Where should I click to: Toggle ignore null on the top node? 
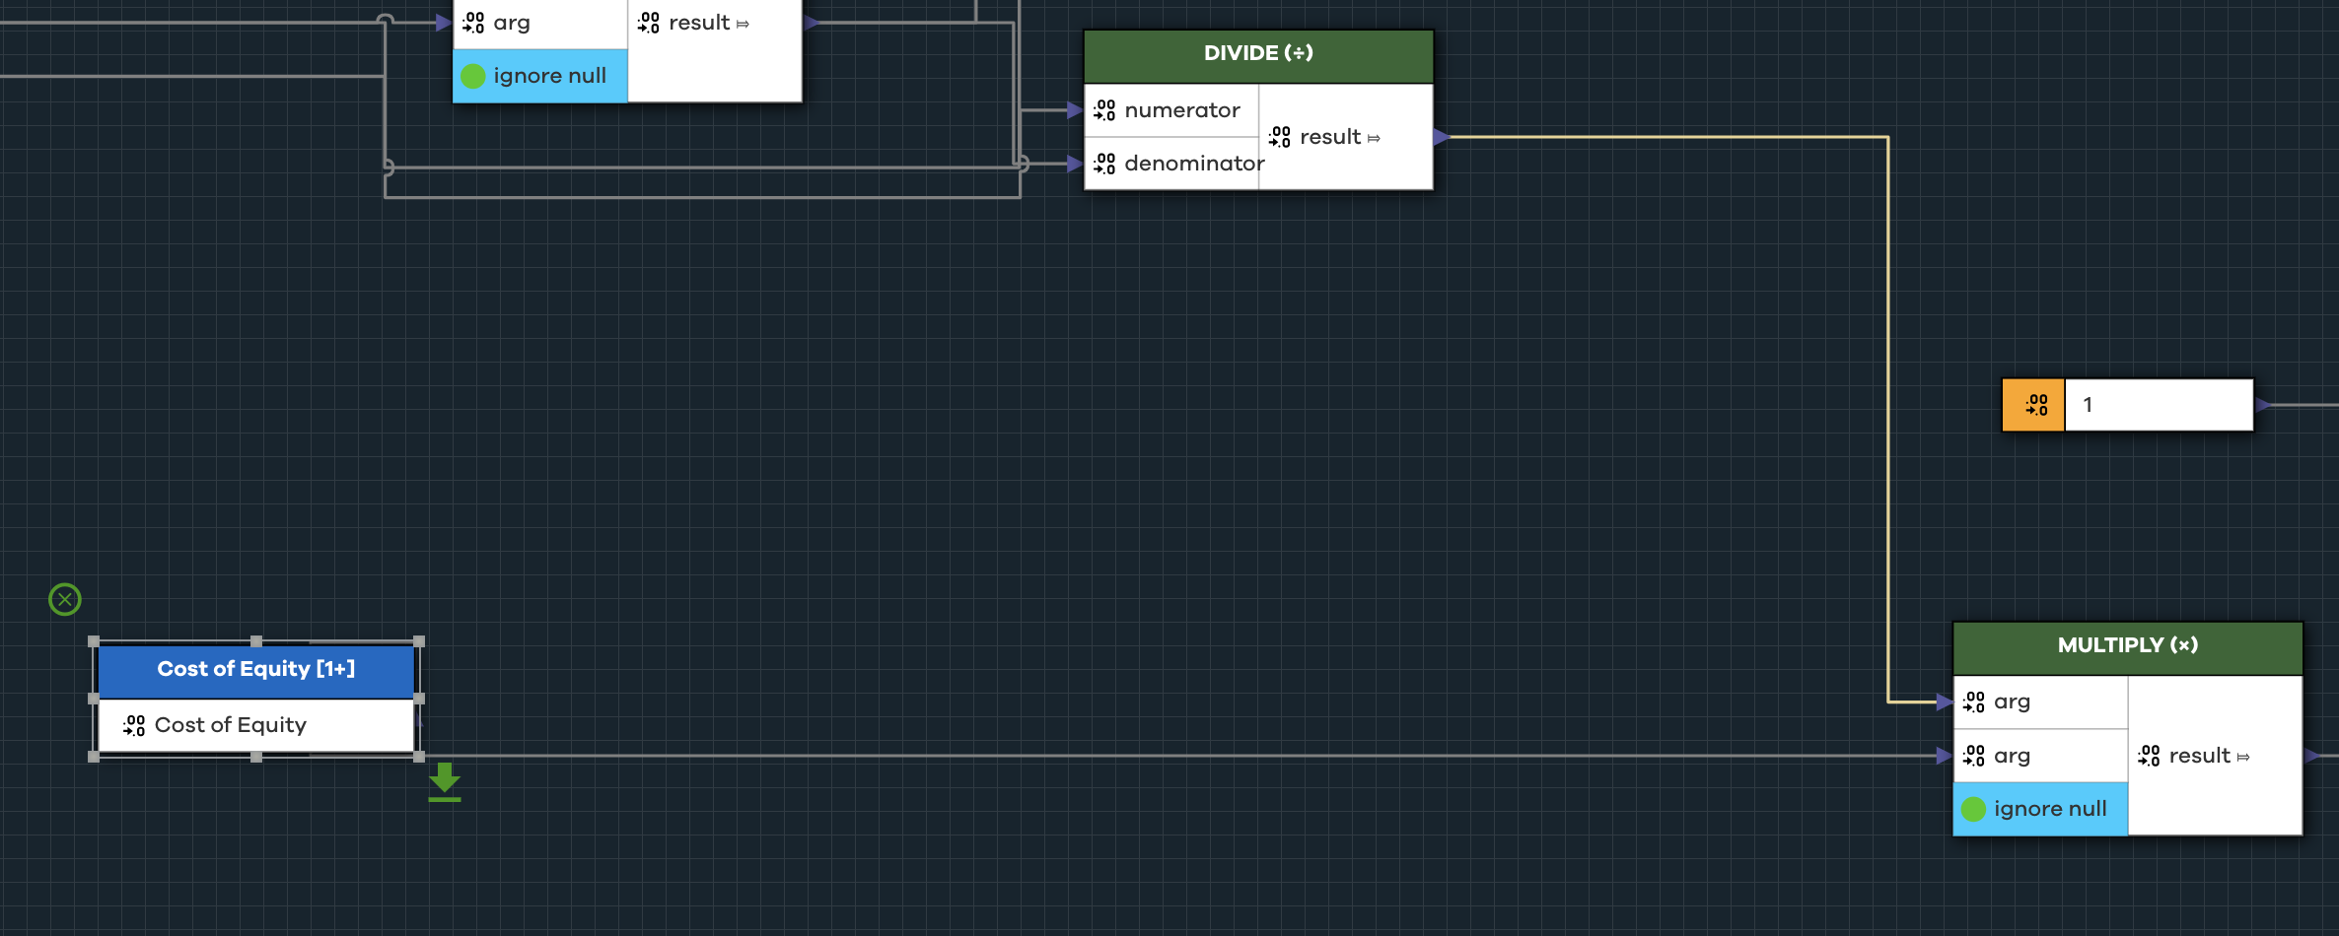[473, 76]
